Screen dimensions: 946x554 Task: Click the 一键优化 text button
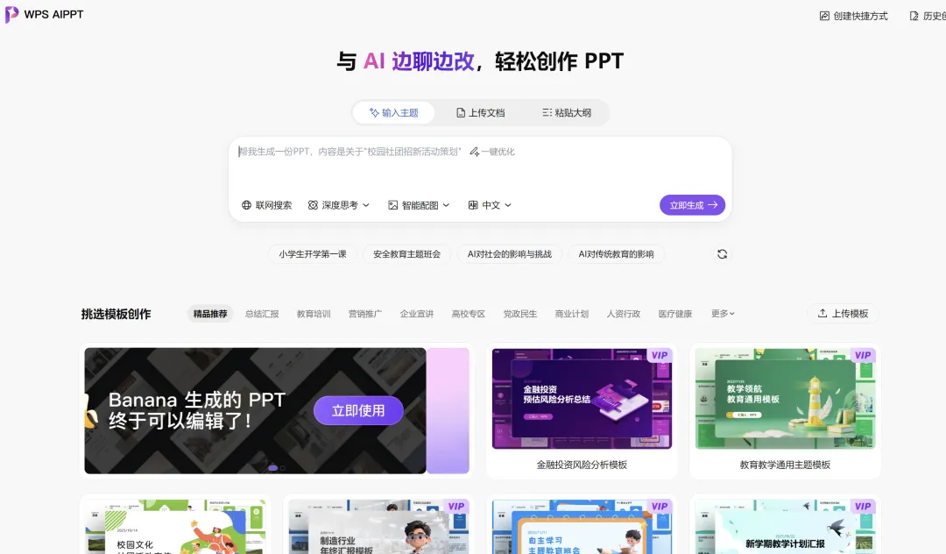[x=498, y=152]
